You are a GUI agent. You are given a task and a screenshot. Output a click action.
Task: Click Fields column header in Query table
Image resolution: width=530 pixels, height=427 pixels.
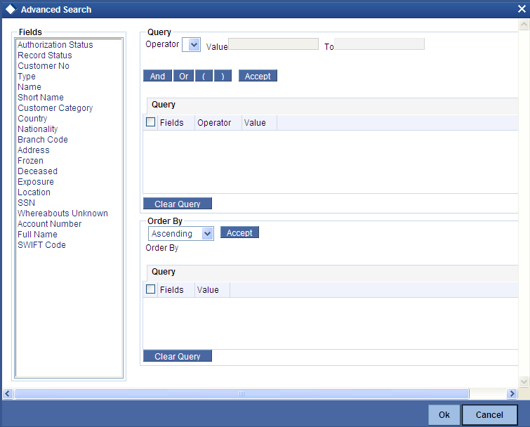175,122
